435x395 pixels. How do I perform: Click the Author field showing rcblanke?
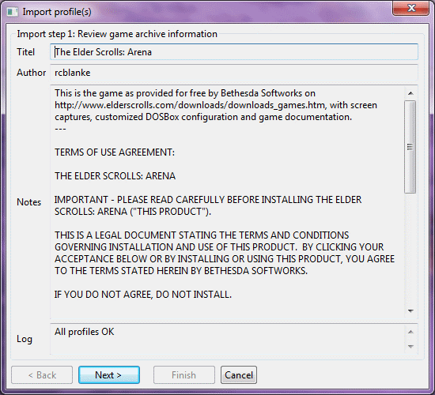234,73
